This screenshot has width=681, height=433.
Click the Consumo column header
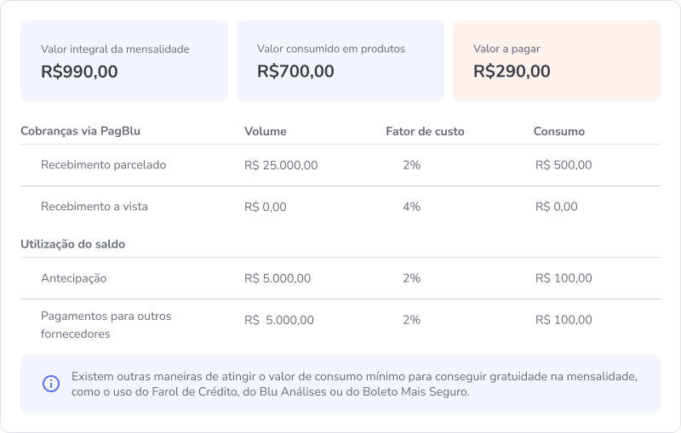pyautogui.click(x=559, y=132)
